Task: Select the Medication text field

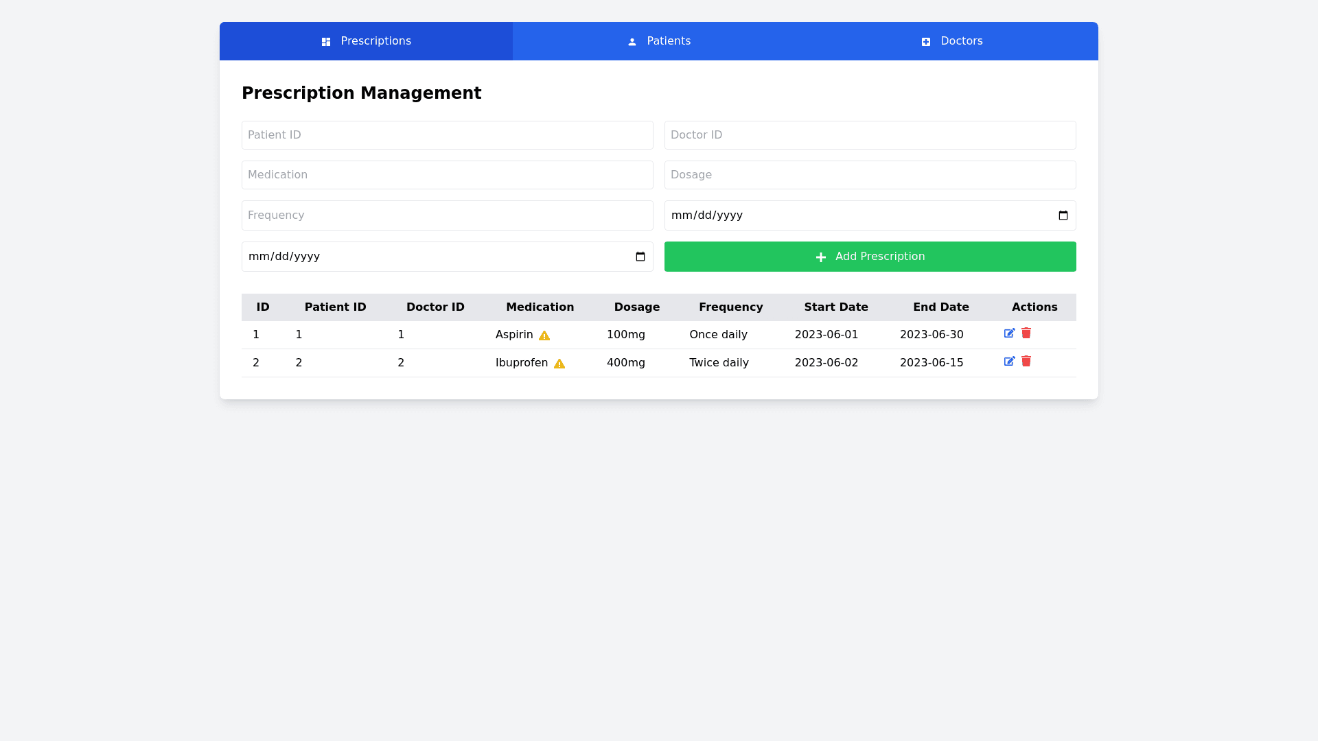Action: pyautogui.click(x=447, y=175)
